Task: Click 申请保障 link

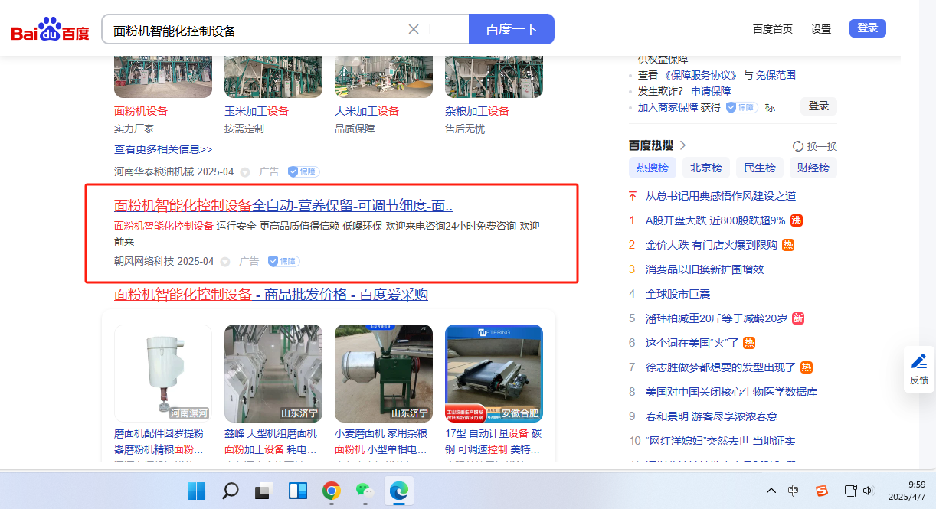Action: [711, 91]
